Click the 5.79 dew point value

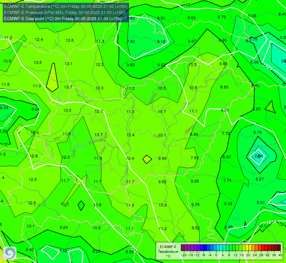(258, 132)
